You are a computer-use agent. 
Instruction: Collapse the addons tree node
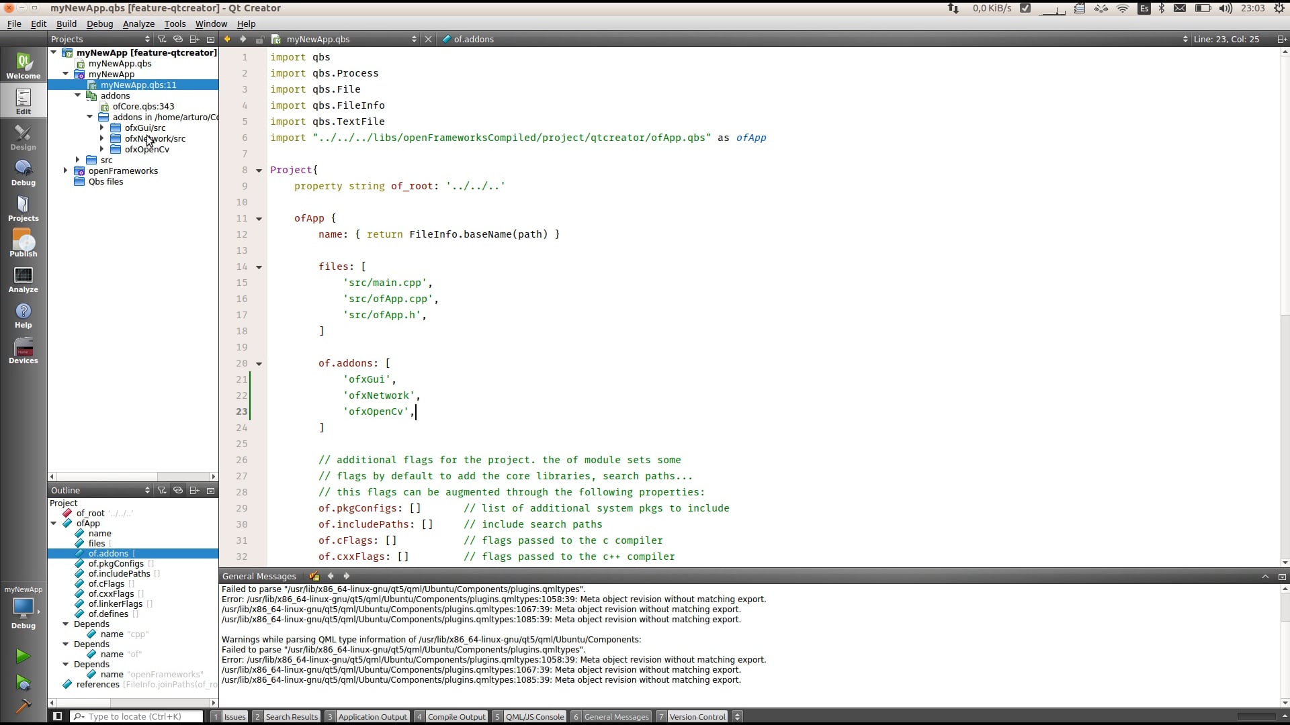pos(77,95)
